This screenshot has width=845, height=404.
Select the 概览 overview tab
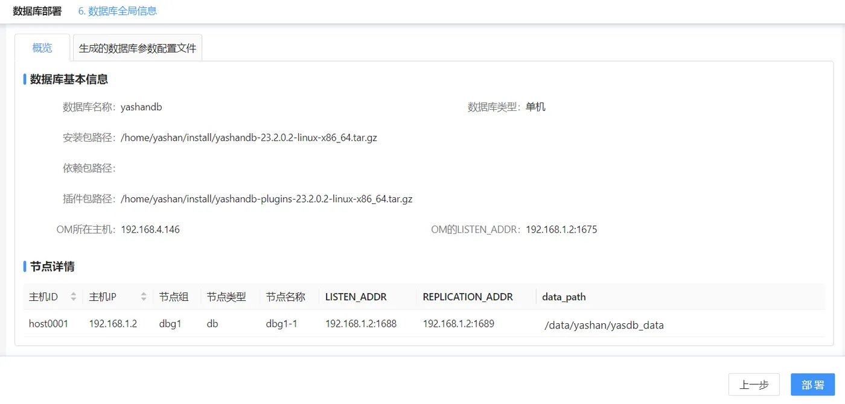[41, 48]
